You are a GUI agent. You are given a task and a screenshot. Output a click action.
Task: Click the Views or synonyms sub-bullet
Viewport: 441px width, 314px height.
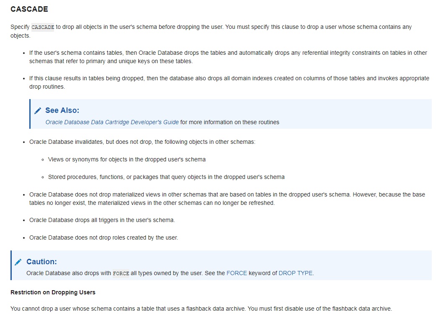click(127, 160)
